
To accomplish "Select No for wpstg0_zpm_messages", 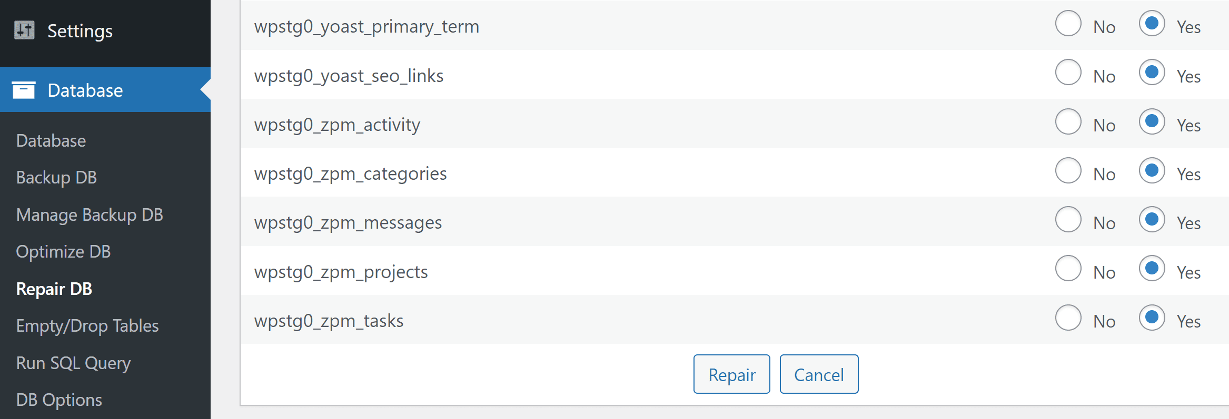I will tap(1068, 220).
